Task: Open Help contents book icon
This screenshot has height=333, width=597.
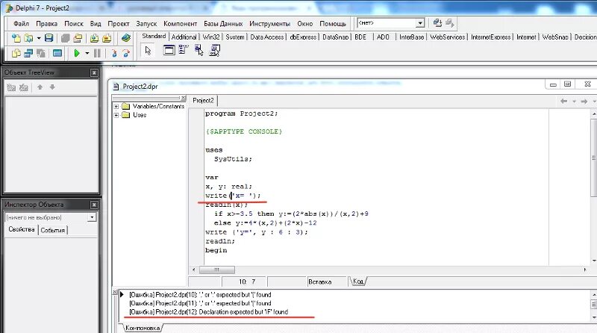Action: tap(125, 38)
